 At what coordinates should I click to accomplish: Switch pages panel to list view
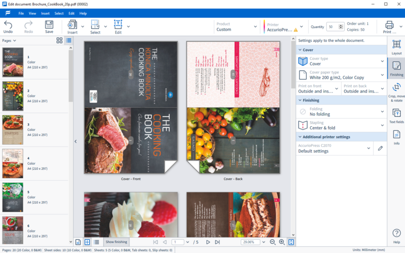pos(69,40)
